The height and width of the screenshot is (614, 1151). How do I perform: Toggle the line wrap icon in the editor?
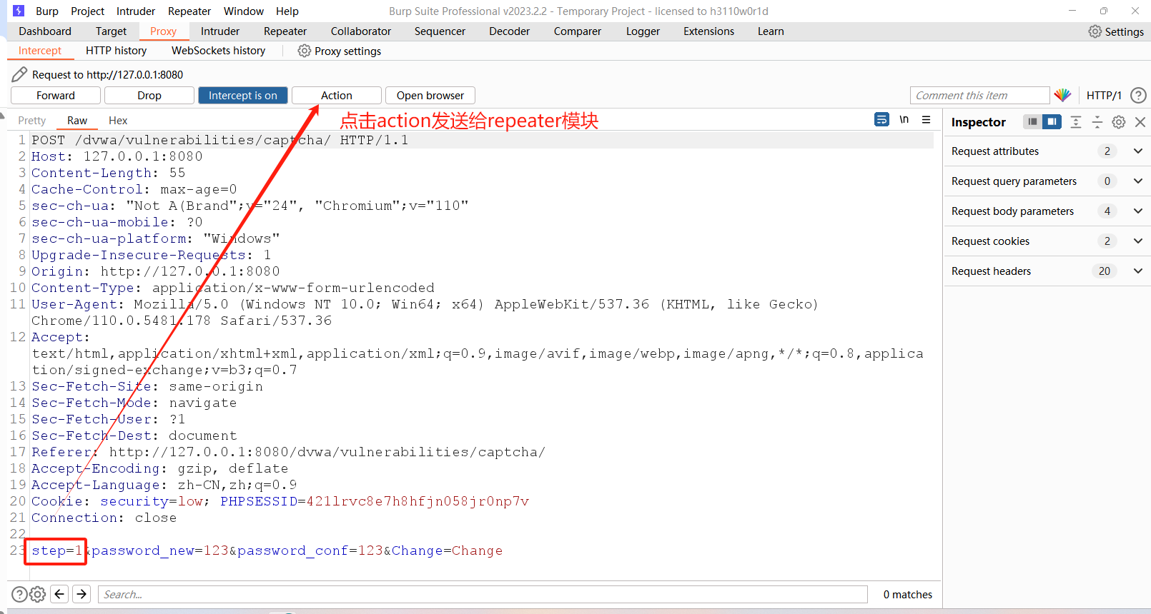click(x=882, y=120)
